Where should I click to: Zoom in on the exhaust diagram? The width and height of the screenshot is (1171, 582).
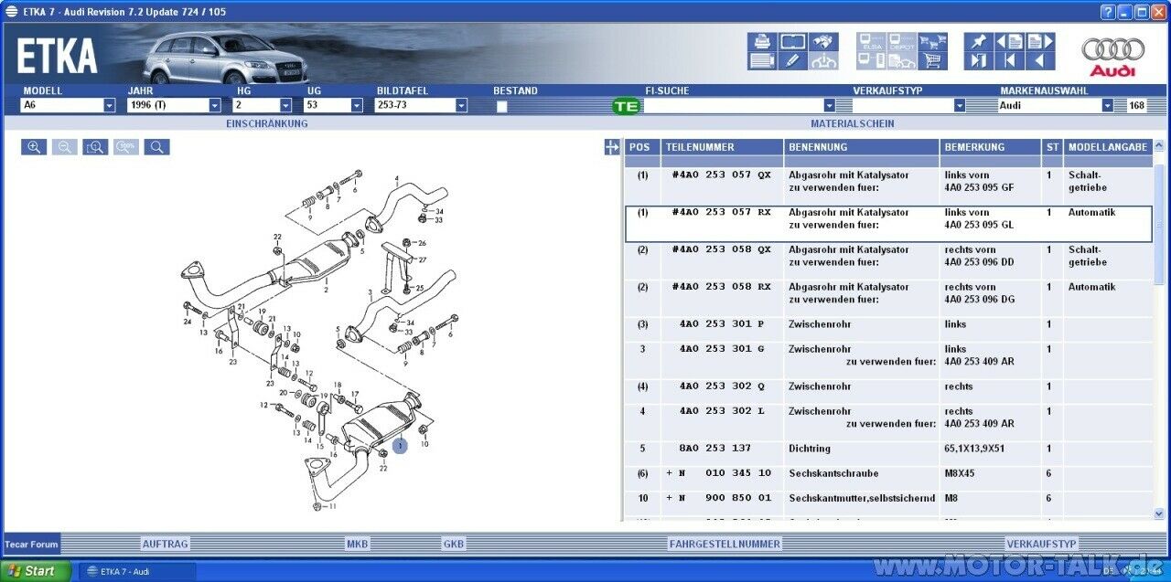(x=34, y=147)
